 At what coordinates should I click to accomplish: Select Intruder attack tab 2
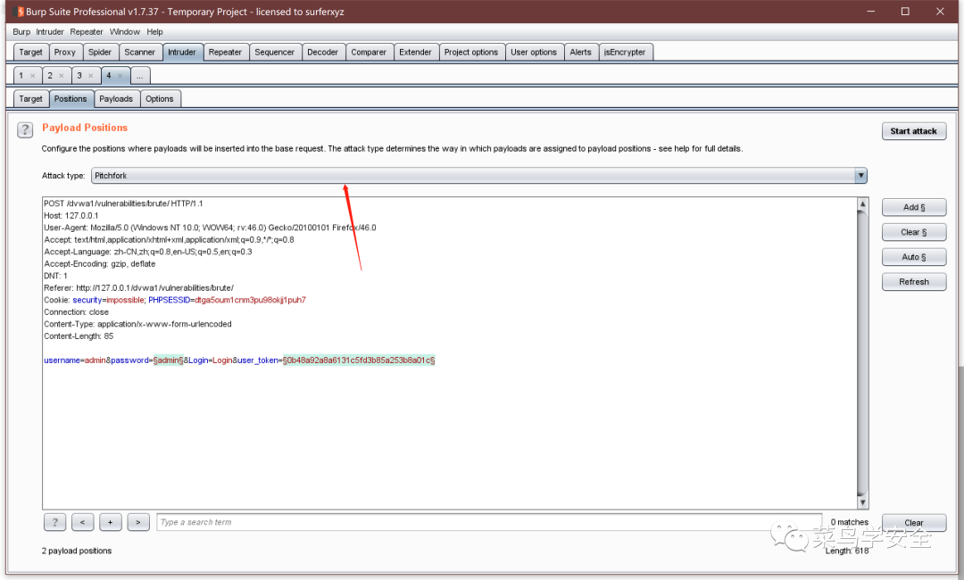tap(50, 76)
